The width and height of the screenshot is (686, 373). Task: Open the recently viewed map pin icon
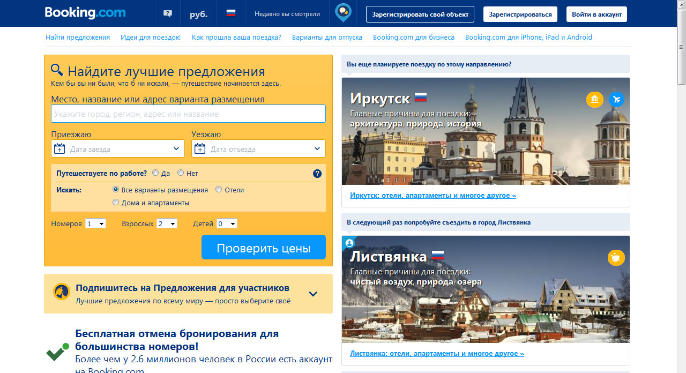(x=343, y=13)
